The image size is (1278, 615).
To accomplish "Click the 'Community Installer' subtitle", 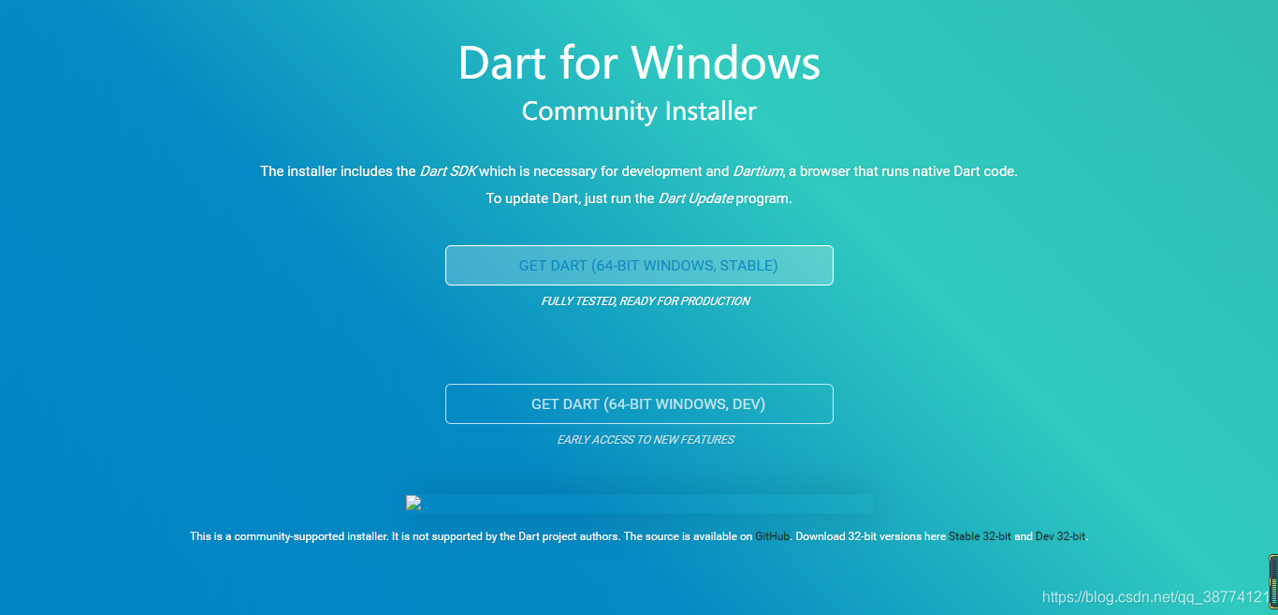I will [639, 110].
